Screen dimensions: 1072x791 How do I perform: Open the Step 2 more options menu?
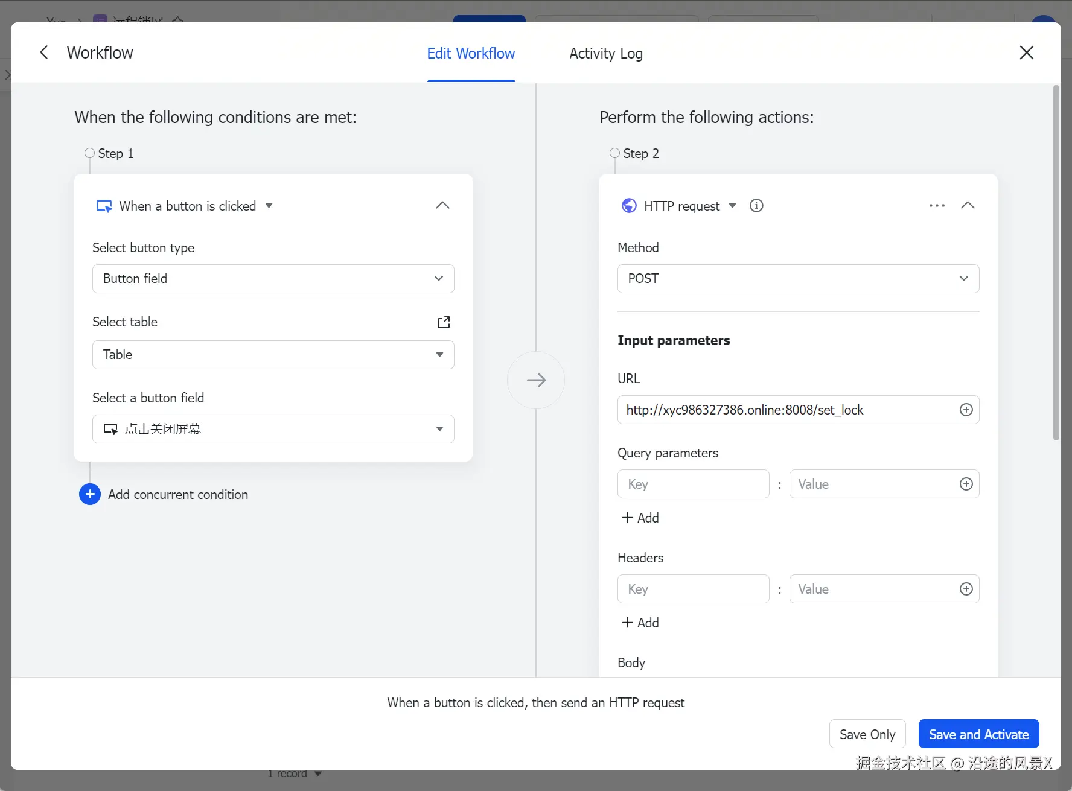point(937,206)
